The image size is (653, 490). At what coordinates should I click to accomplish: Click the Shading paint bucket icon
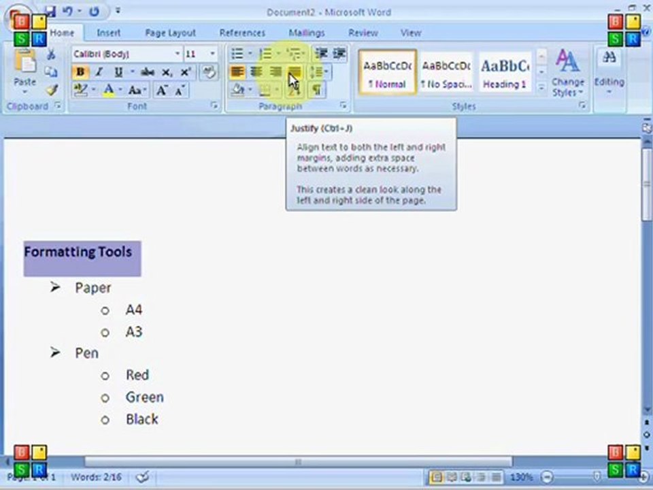[238, 90]
